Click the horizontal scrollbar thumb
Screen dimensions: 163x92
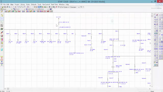pos(8,89)
